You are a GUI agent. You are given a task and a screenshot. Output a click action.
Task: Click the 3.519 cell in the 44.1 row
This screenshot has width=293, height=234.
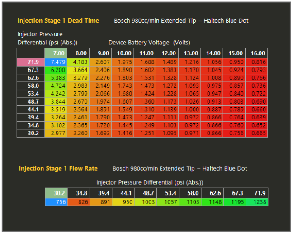[56, 110]
